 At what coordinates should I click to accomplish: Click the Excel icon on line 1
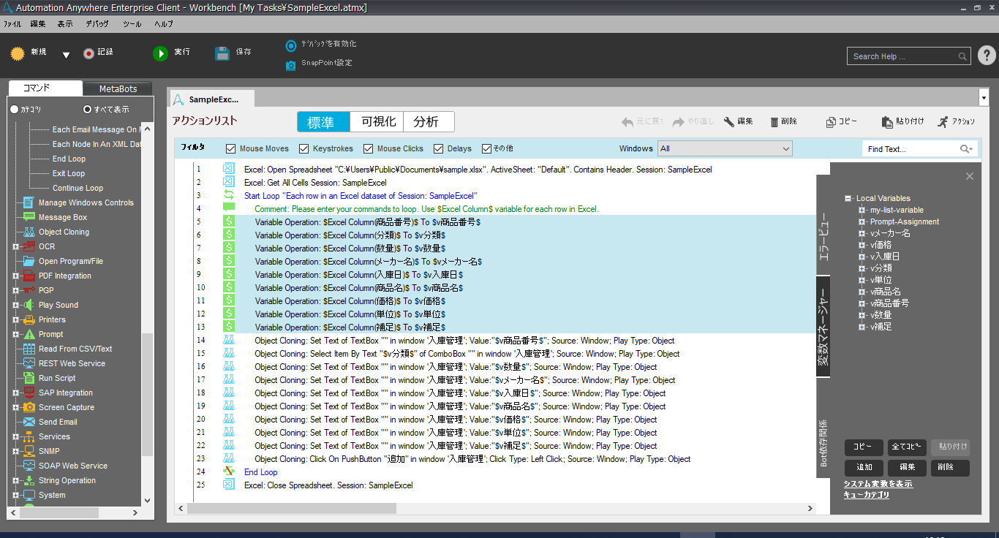pos(228,169)
